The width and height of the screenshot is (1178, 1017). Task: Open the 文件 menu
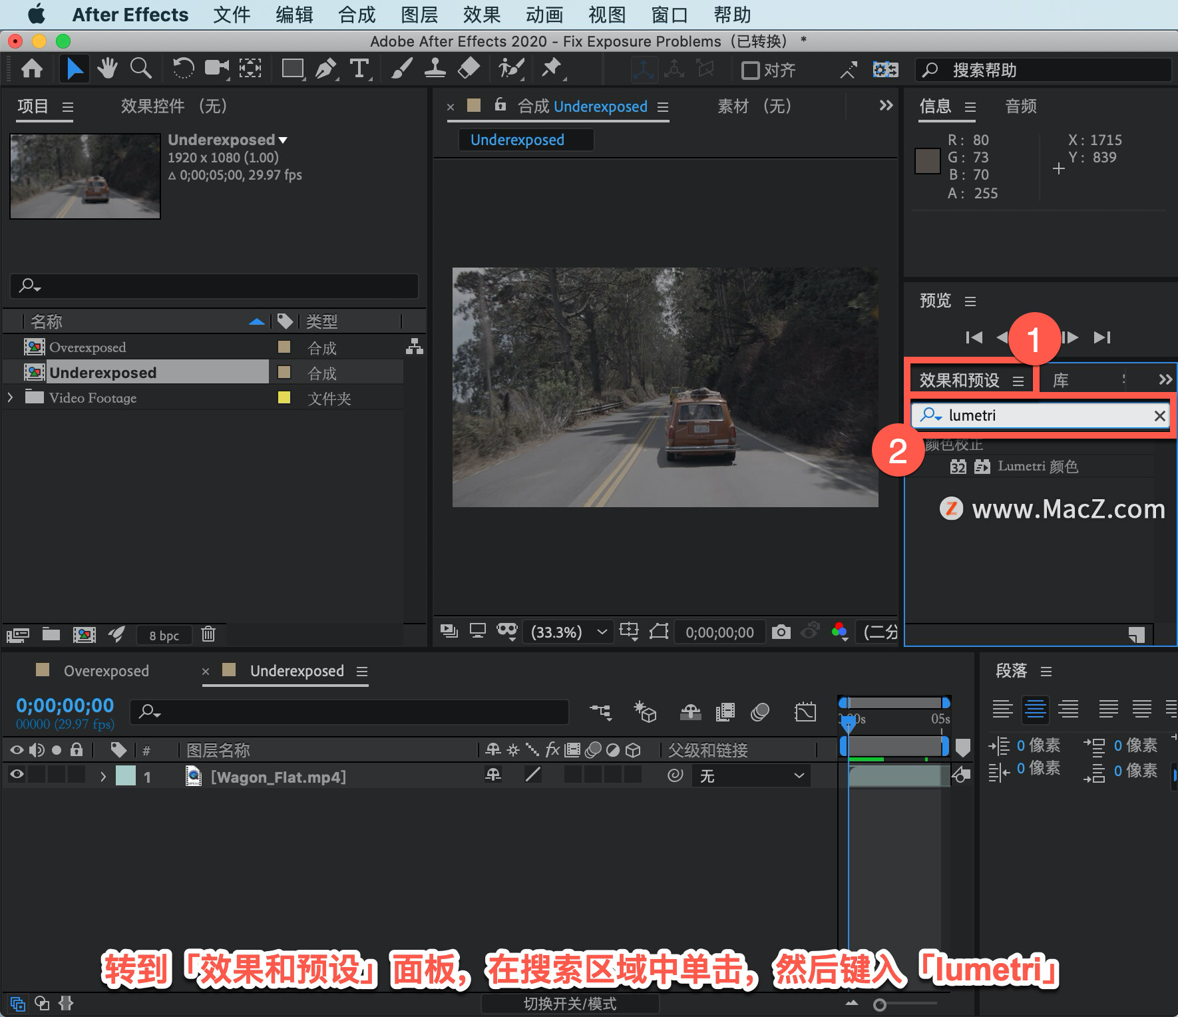point(232,15)
